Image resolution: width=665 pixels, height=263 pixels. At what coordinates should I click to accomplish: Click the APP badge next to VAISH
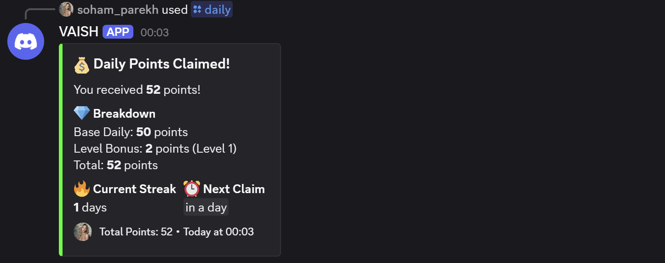coord(118,32)
